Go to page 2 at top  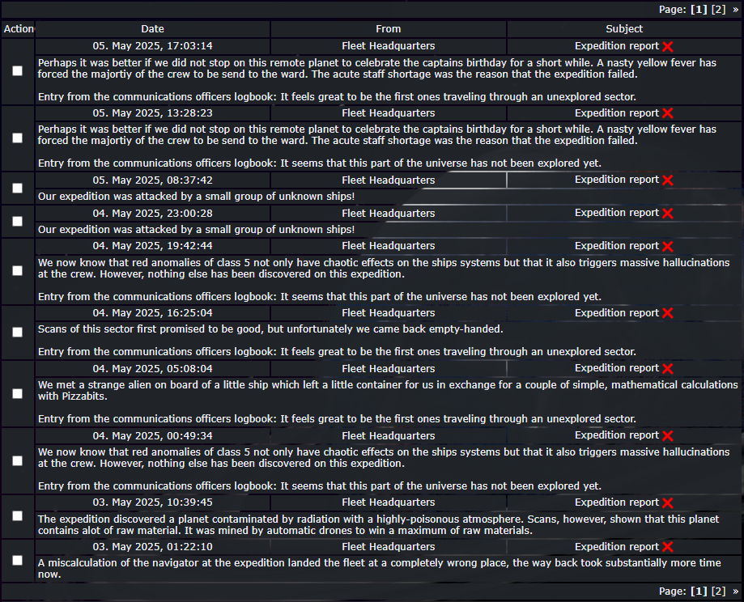[x=718, y=10]
